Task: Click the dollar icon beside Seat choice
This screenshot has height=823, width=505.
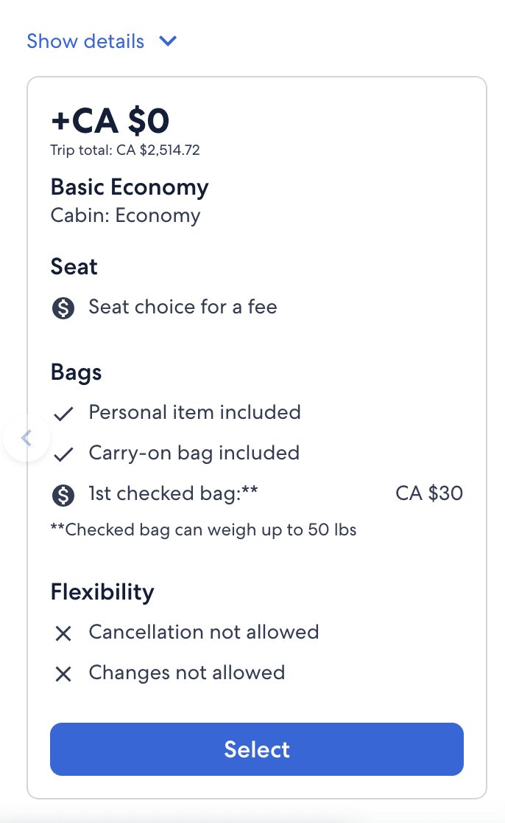Action: click(x=63, y=308)
